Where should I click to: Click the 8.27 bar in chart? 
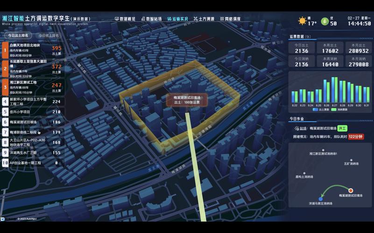pyautogui.click(x=334, y=90)
